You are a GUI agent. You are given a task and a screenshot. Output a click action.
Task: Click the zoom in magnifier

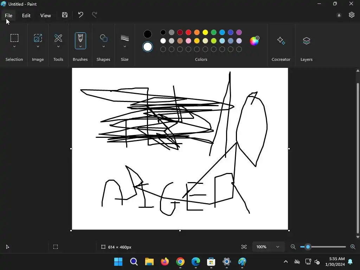click(353, 247)
